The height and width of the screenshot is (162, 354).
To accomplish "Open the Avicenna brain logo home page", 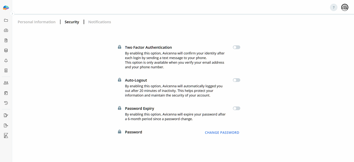I will (6, 8).
